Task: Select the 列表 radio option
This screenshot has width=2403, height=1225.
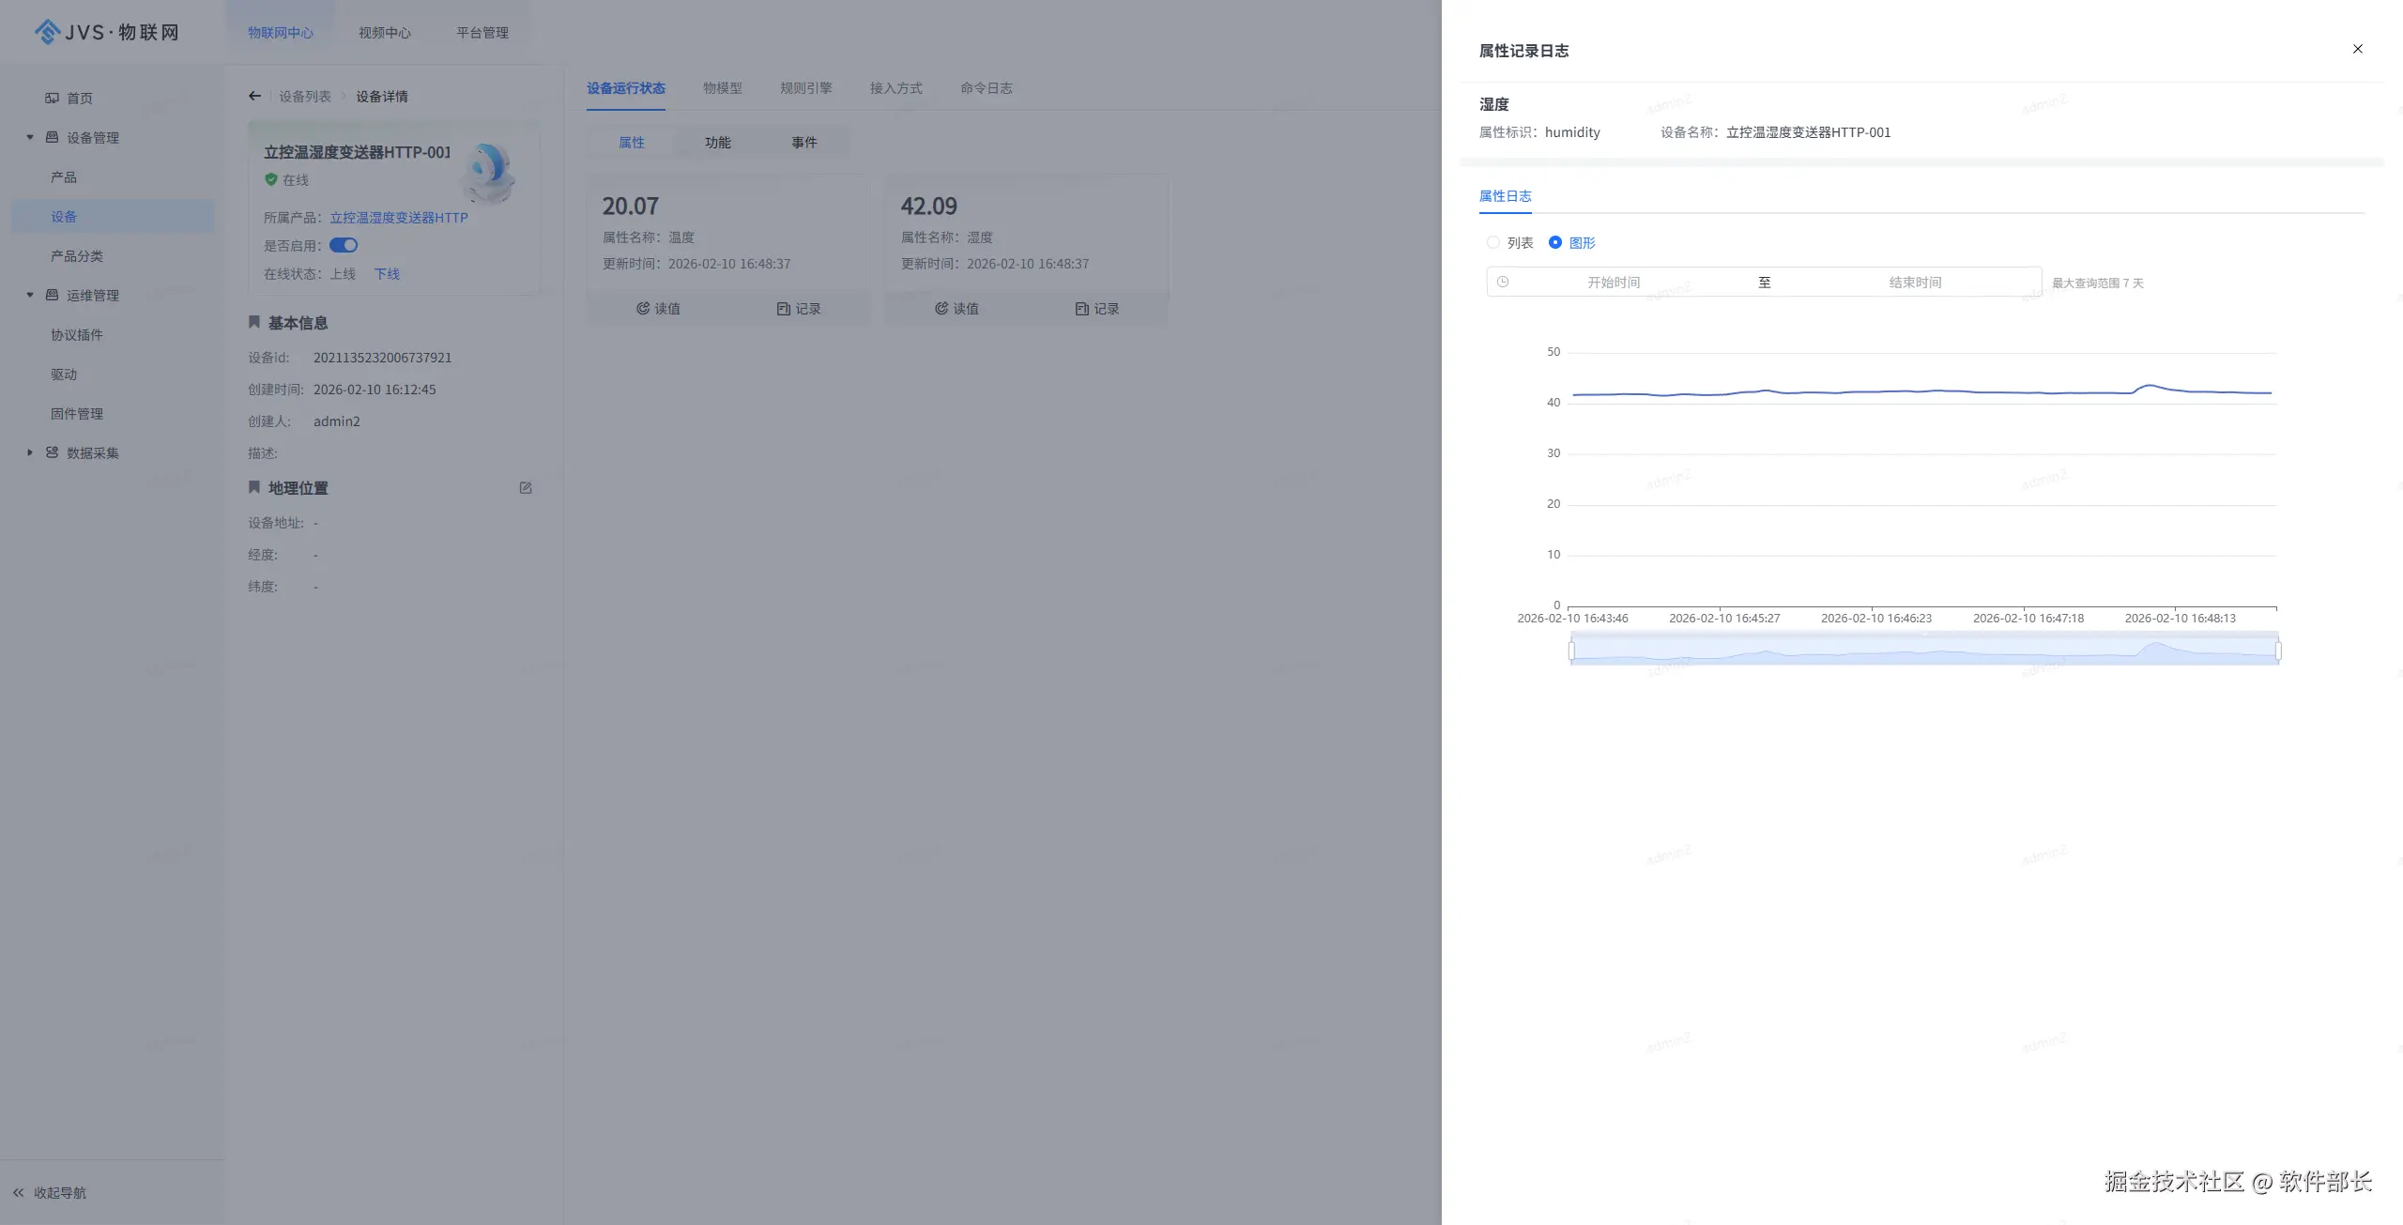Action: pos(1492,242)
